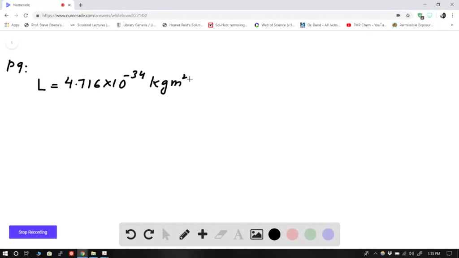Viewport: 459px width, 258px height.
Task: Open the Chrome profile avatar
Action: click(x=443, y=16)
